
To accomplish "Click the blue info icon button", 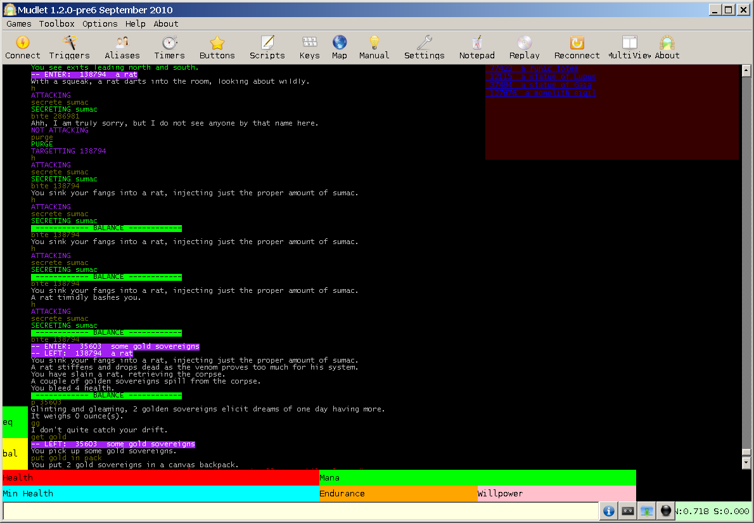I will pos(609,511).
